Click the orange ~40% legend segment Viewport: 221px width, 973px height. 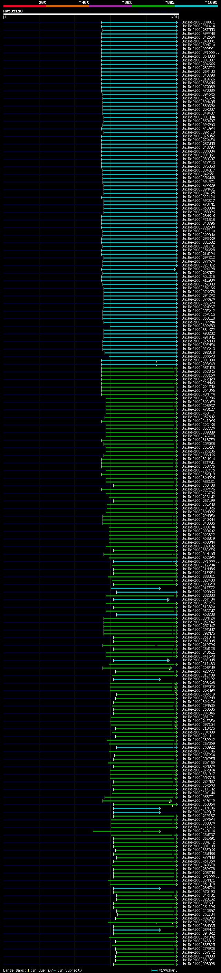click(68, 6)
